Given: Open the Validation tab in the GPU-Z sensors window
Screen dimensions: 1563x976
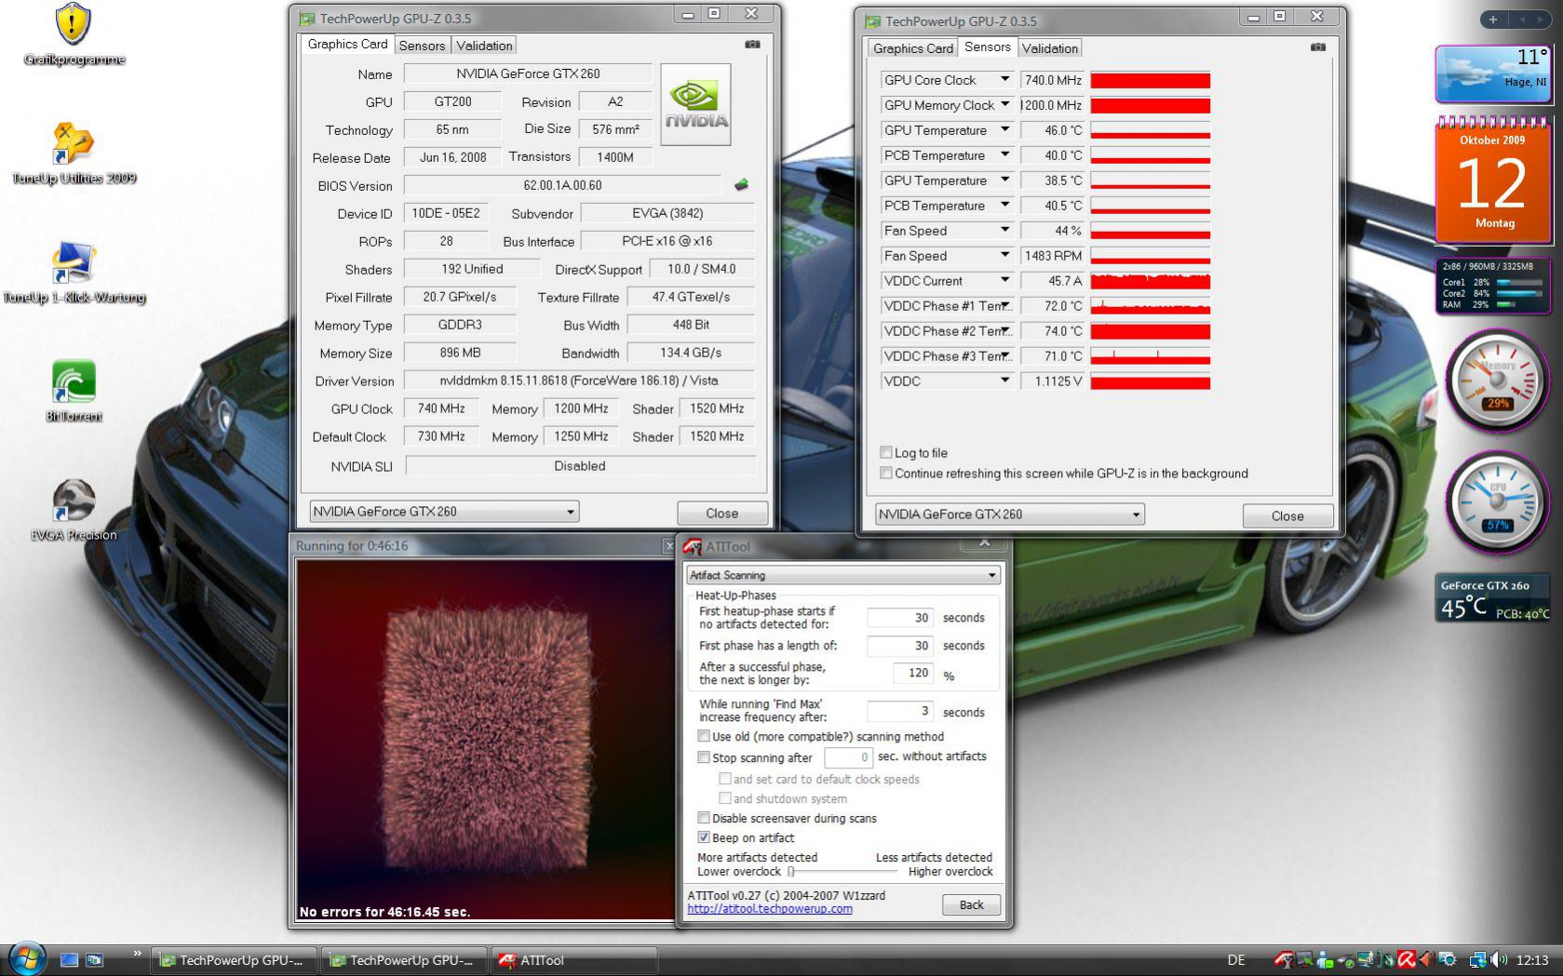Looking at the screenshot, I should coord(1049,48).
